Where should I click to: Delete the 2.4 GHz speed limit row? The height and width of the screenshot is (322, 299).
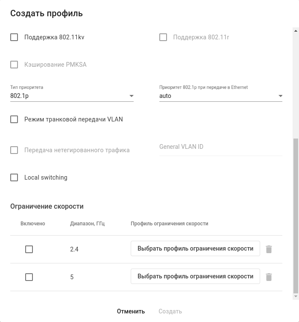pos(269,249)
